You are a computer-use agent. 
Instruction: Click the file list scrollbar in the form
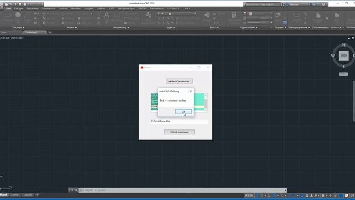pyautogui.click(x=206, y=102)
